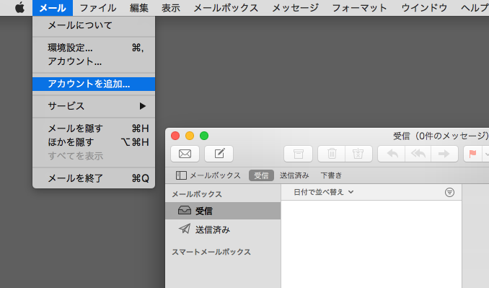The image size is (489, 288).
Task: Open the flag color dropdown arrow
Action: [x=486, y=154]
